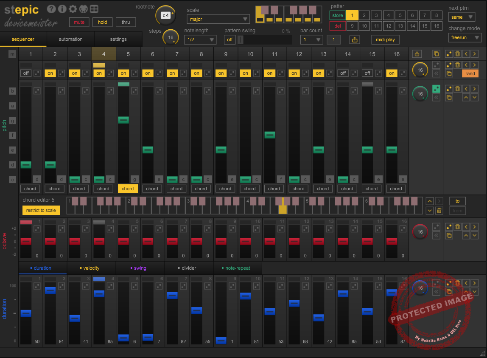The height and width of the screenshot is (358, 487).
Task: Click the octave slider handle on step 1
Action: coord(26,241)
